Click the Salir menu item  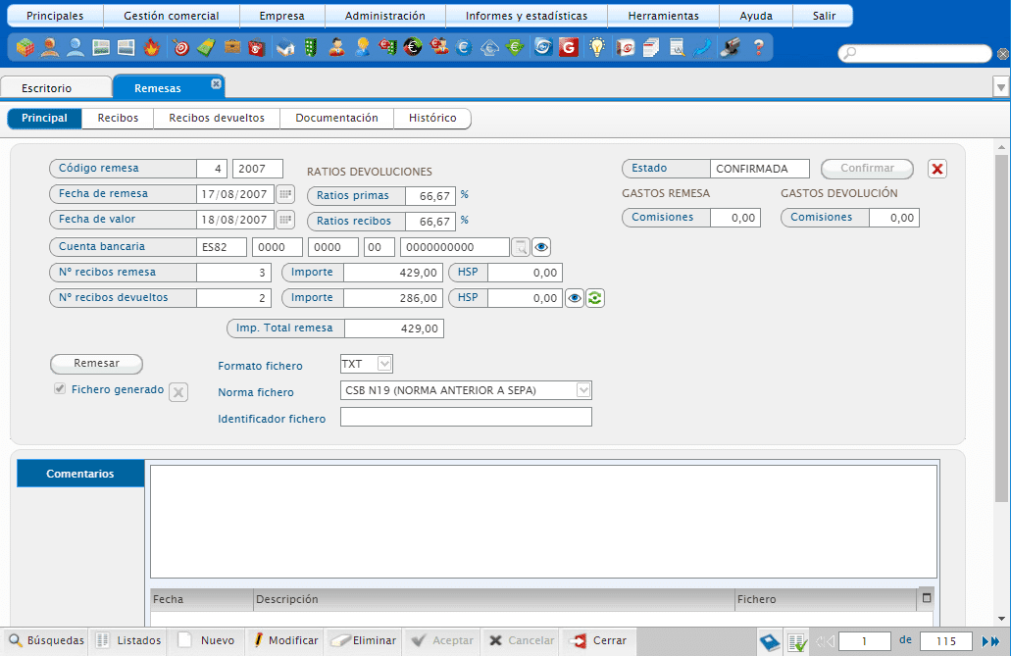coord(824,16)
